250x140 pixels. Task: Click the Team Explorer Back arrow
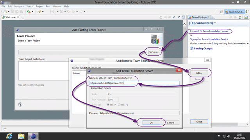(231, 17)
